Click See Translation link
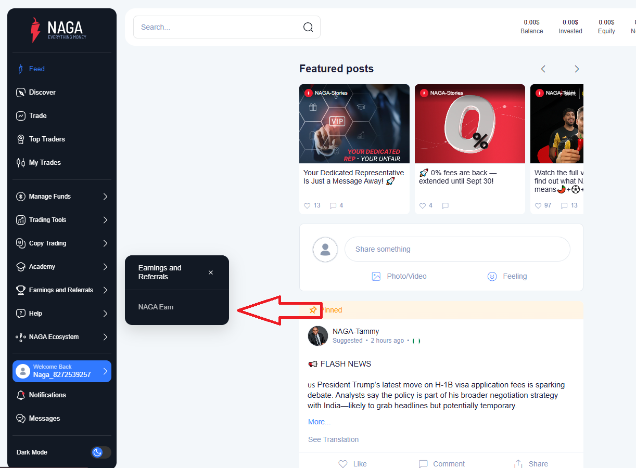The height and width of the screenshot is (468, 636). point(333,439)
